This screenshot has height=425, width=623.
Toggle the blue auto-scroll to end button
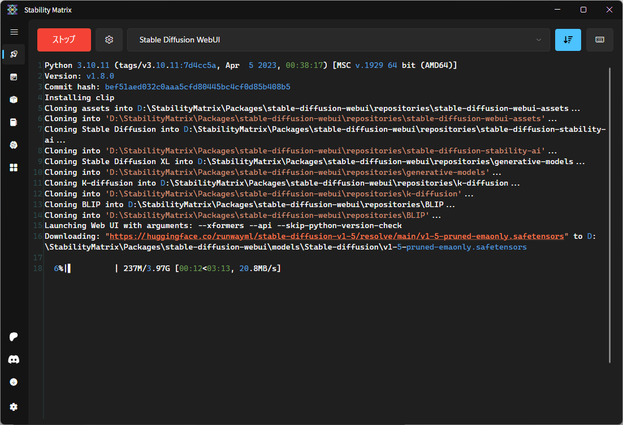pos(568,40)
